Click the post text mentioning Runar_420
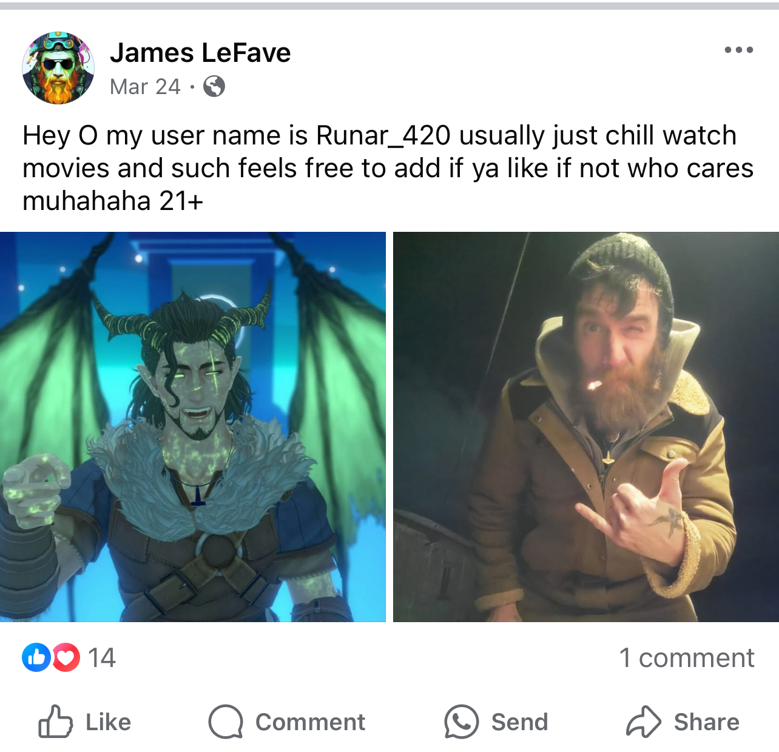The image size is (779, 752). pyautogui.click(x=388, y=168)
